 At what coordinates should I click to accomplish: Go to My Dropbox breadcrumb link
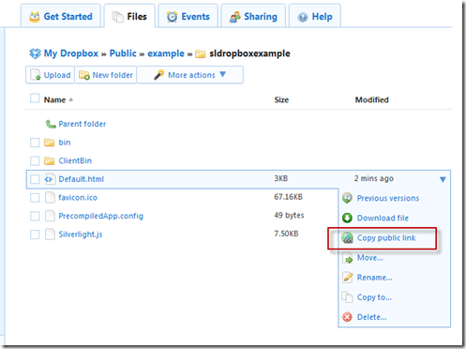click(71, 53)
